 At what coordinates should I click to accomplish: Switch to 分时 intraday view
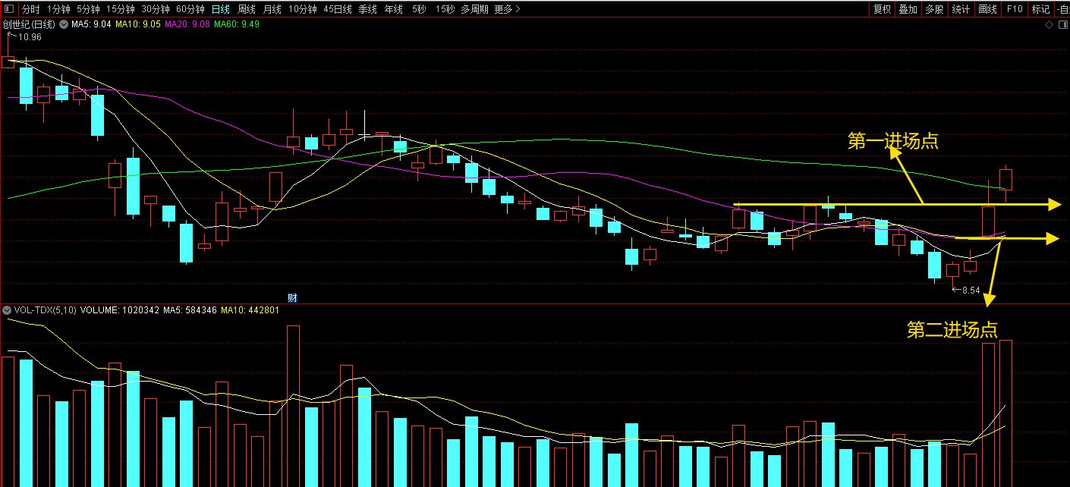point(30,9)
